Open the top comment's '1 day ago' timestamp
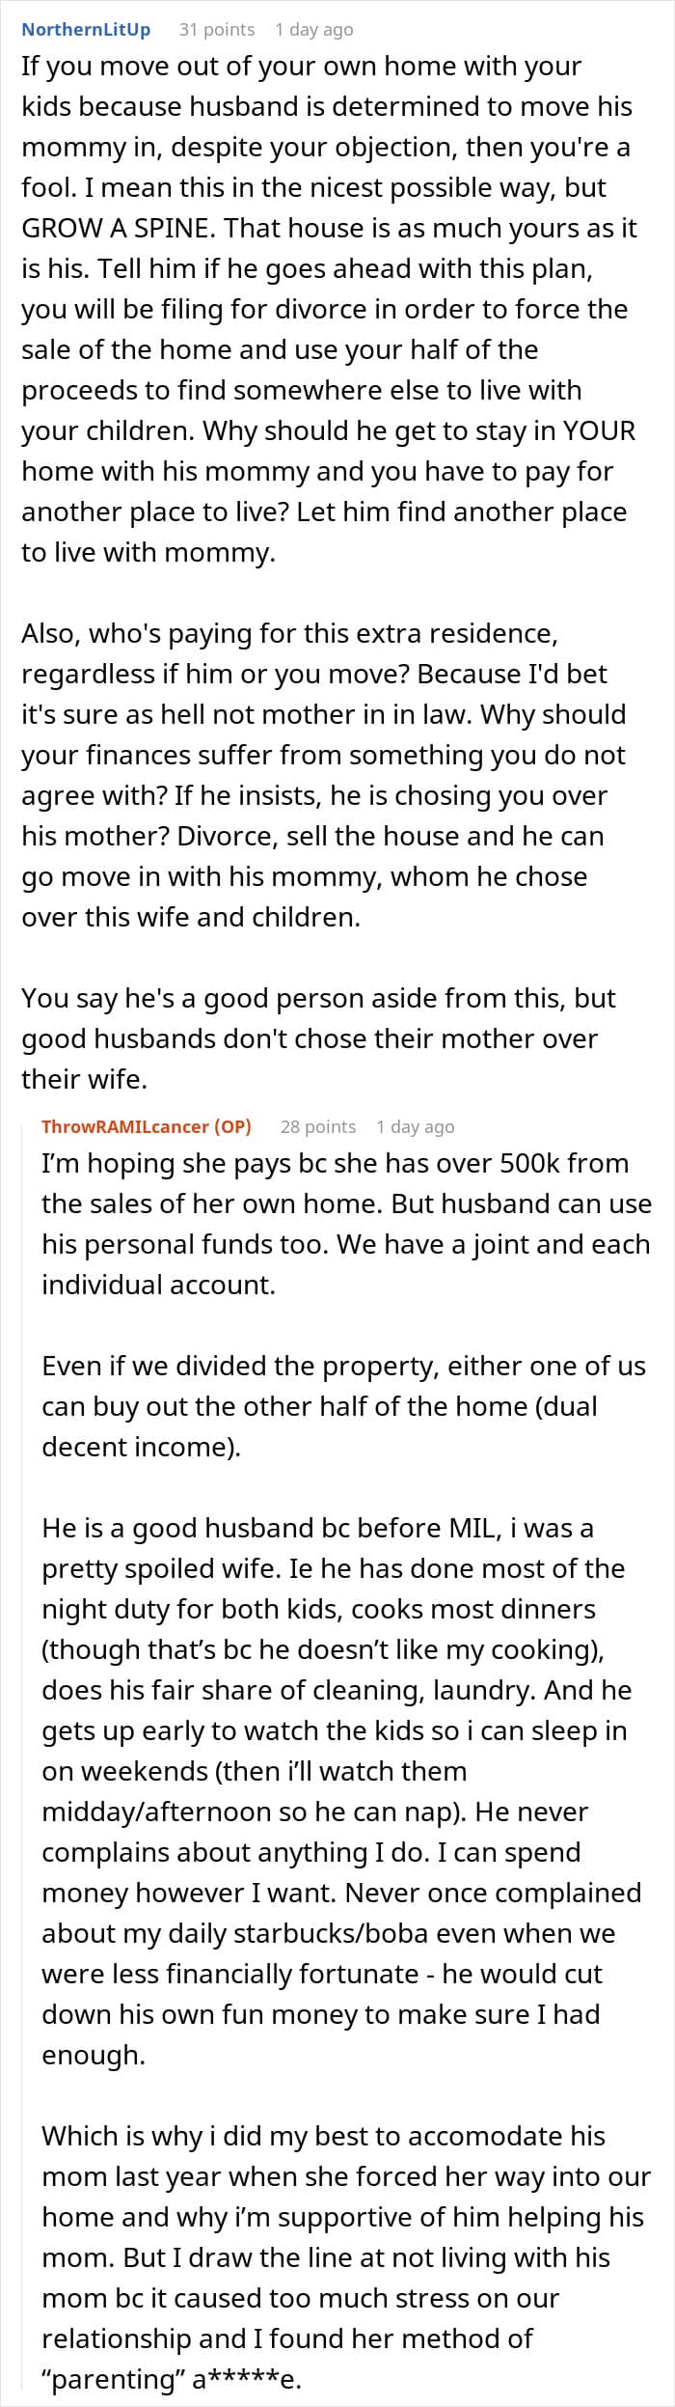The image size is (675, 2407). [314, 29]
